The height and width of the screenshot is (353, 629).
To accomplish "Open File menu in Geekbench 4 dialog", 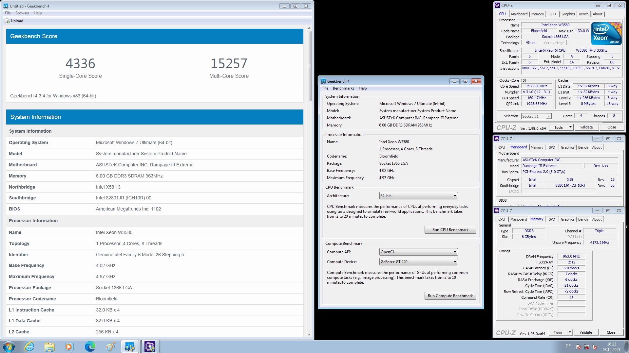I will [325, 88].
